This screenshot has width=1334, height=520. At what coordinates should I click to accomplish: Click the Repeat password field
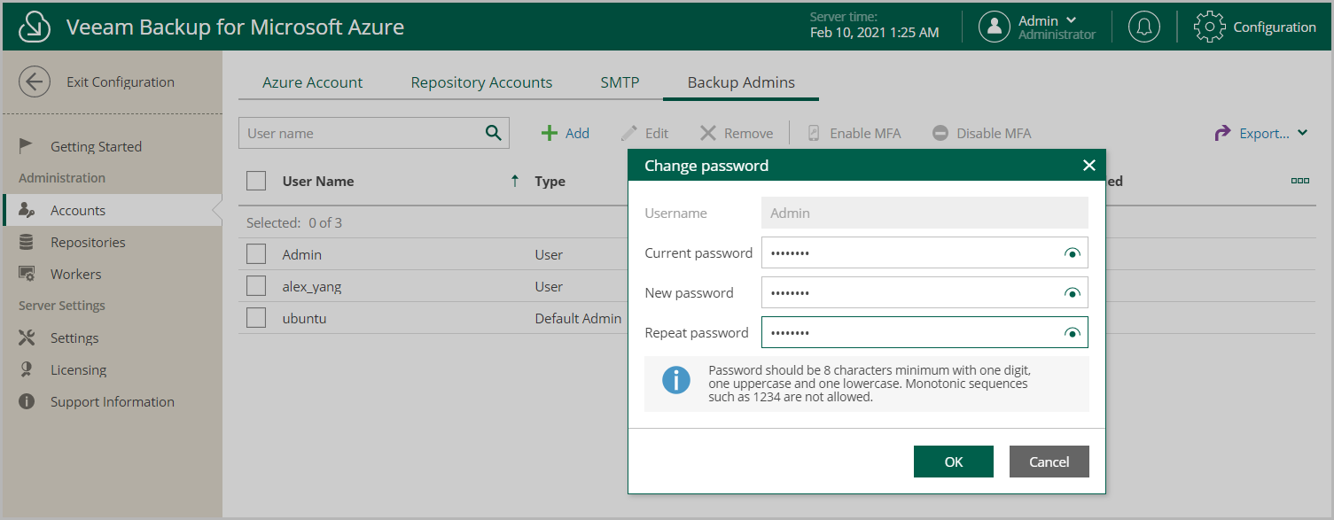pyautogui.click(x=924, y=332)
